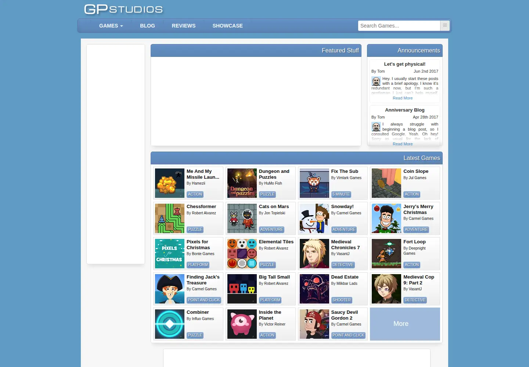Screen dimensions: 529x367
Task: Open the Fort Loop game thumbnail
Action: pos(386,254)
